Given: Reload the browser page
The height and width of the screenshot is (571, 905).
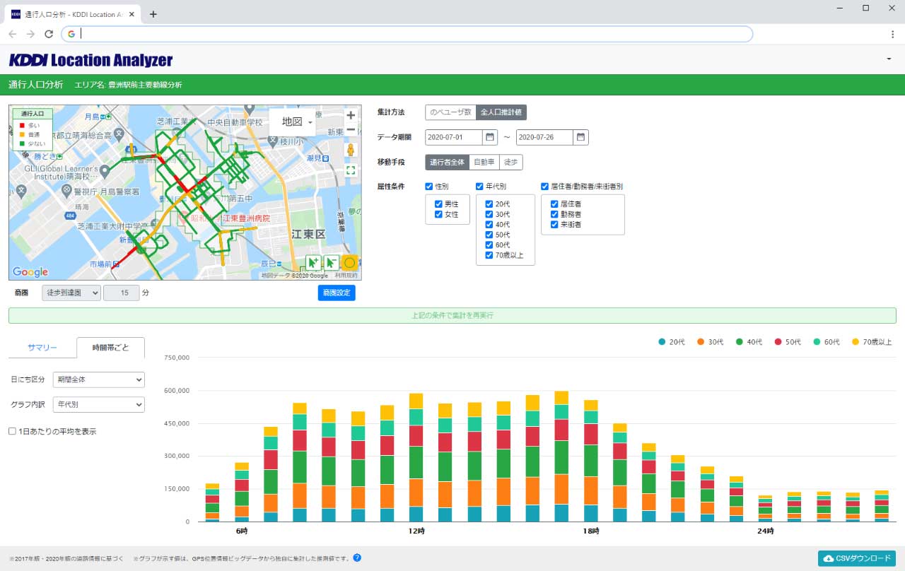Looking at the screenshot, I should point(49,34).
